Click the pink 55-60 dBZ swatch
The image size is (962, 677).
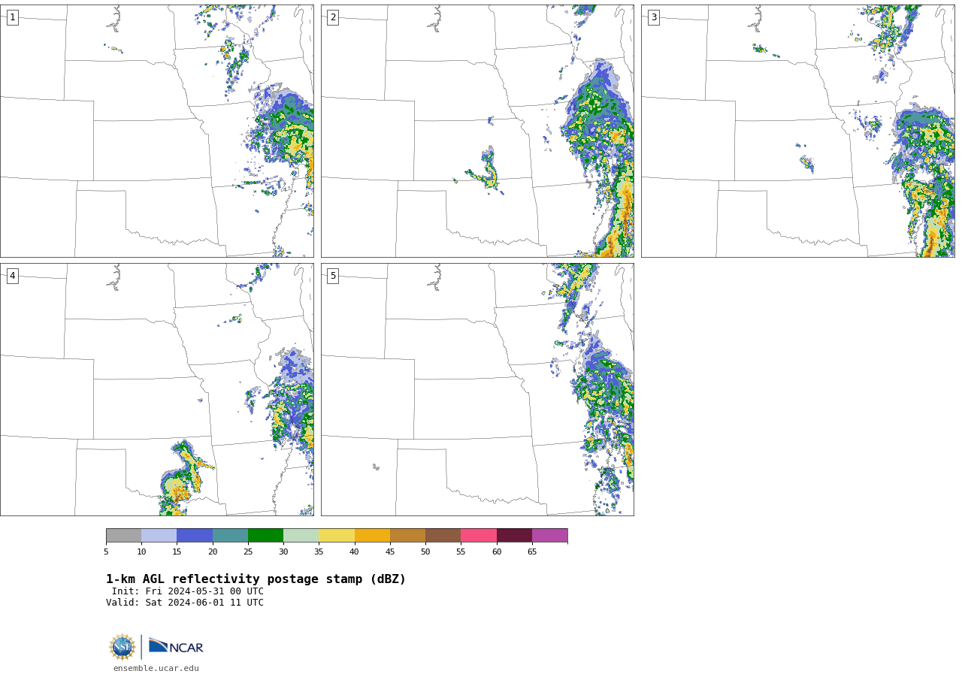(479, 535)
